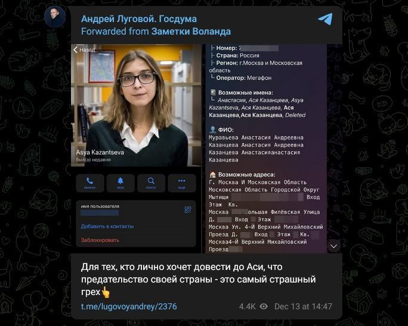Jump down with the round chevron-down button
This screenshot has width=408, height=326.
333,246
